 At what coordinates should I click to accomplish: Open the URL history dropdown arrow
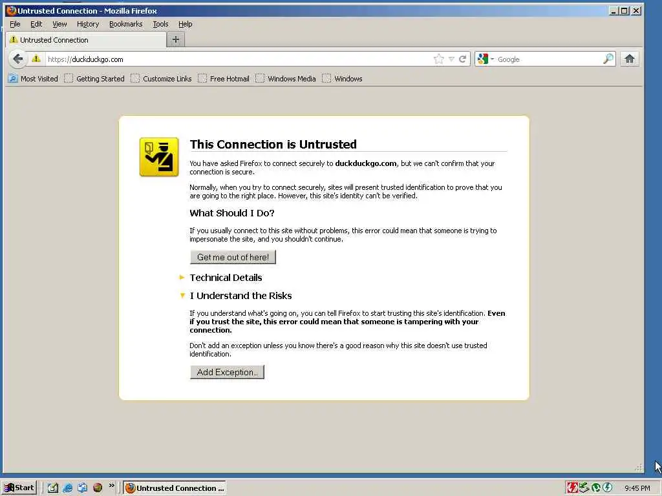pyautogui.click(x=451, y=59)
